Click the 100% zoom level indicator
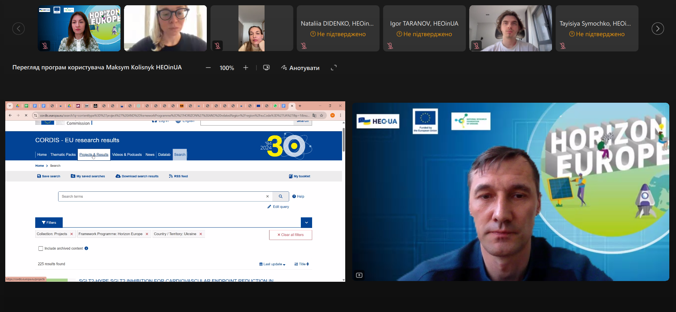This screenshot has width=676, height=312. pos(227,68)
